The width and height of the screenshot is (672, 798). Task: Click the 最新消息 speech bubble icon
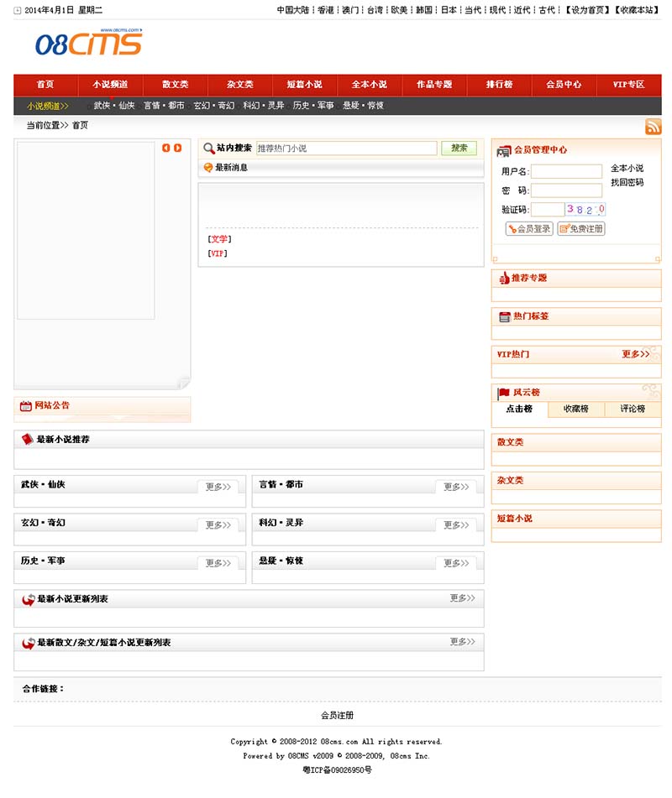click(207, 167)
